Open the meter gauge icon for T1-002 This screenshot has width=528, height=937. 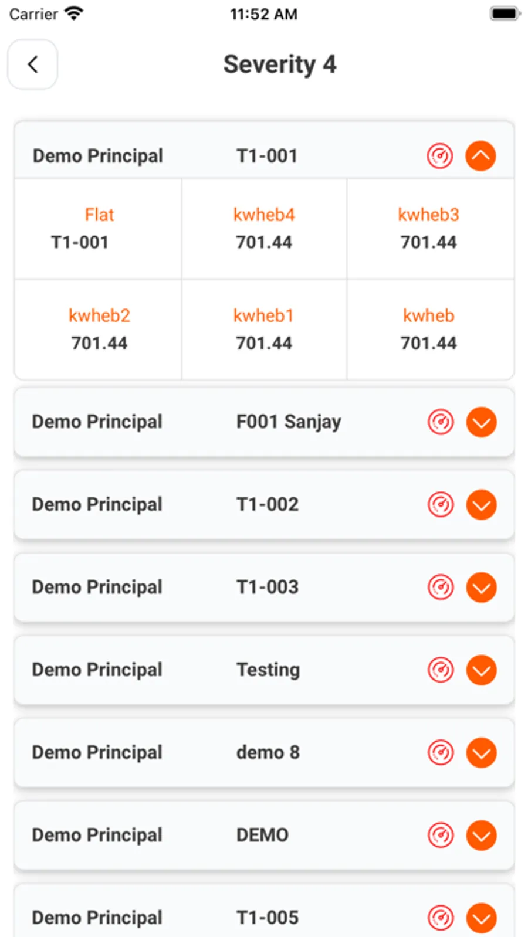[x=441, y=505]
